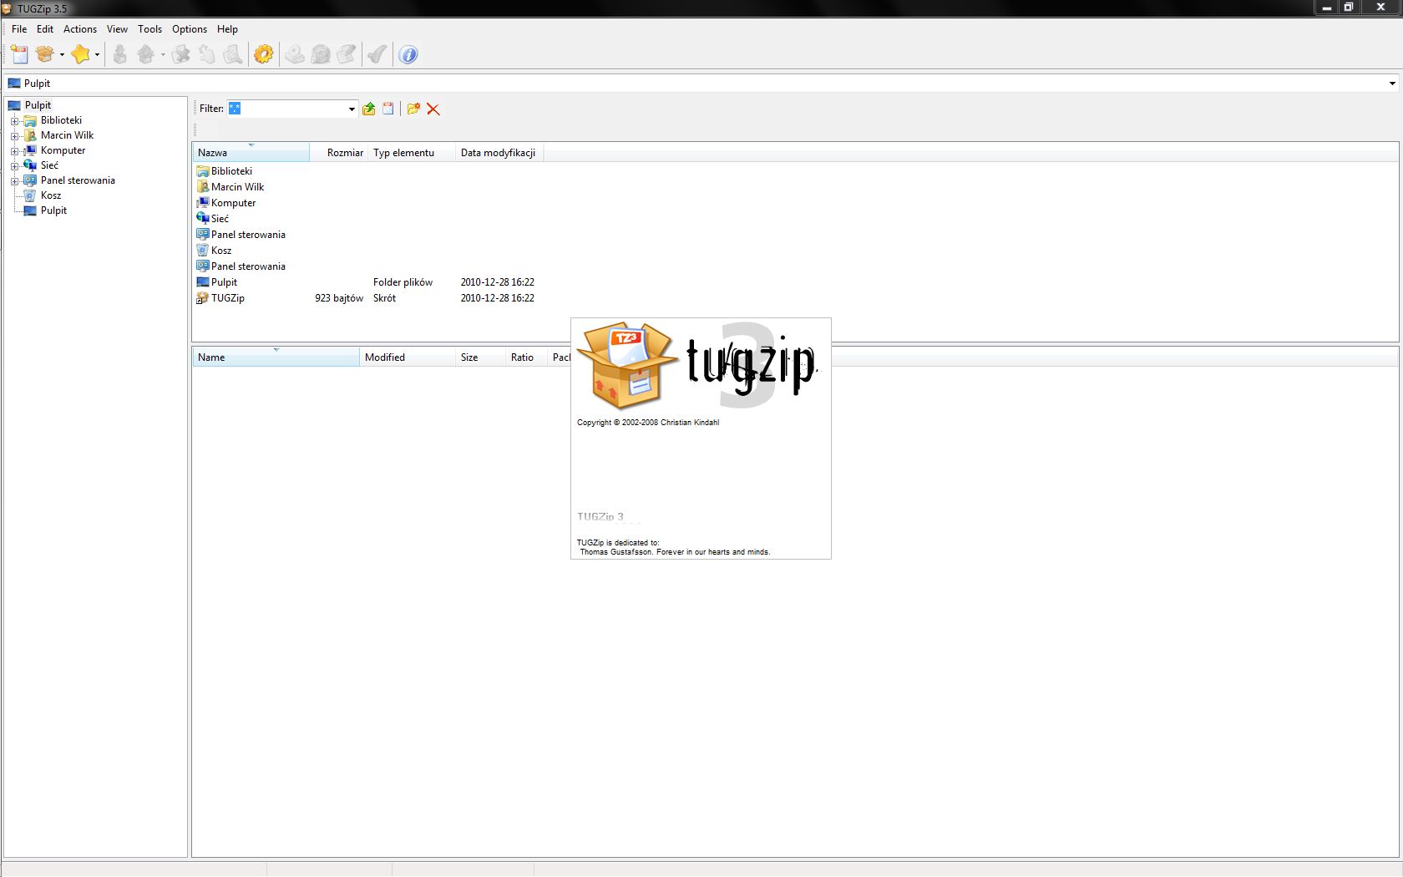Sort by the Data modyfikacji column header
Screen dimensions: 1403x877
tap(499, 152)
